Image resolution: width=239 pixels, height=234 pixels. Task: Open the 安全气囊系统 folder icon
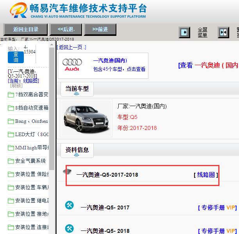pos(11,161)
